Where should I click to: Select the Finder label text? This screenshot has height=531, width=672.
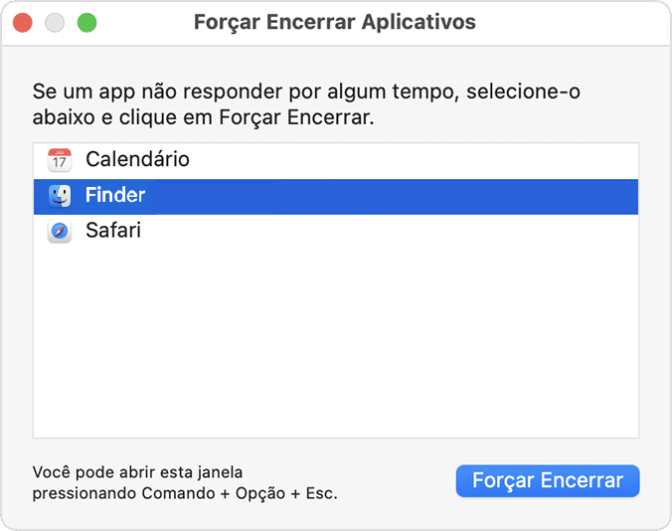pos(115,196)
